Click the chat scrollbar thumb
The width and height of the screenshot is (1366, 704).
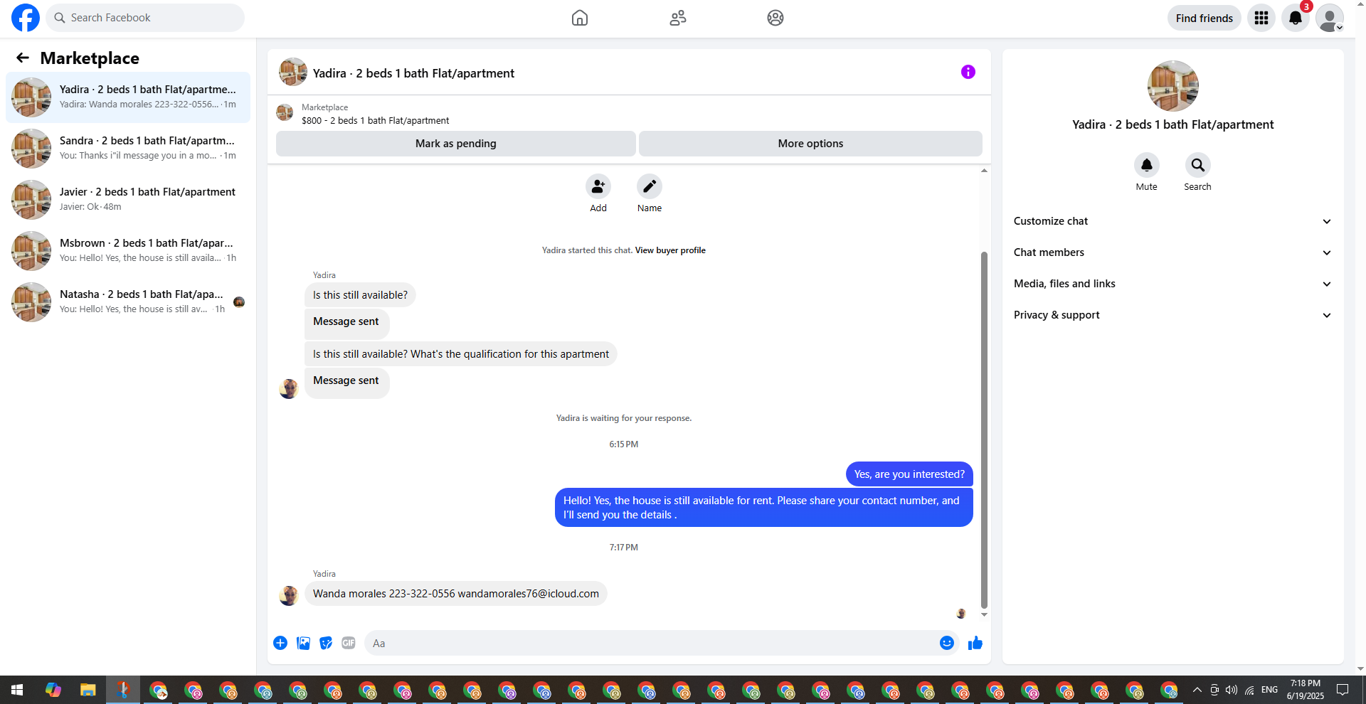pos(985,430)
